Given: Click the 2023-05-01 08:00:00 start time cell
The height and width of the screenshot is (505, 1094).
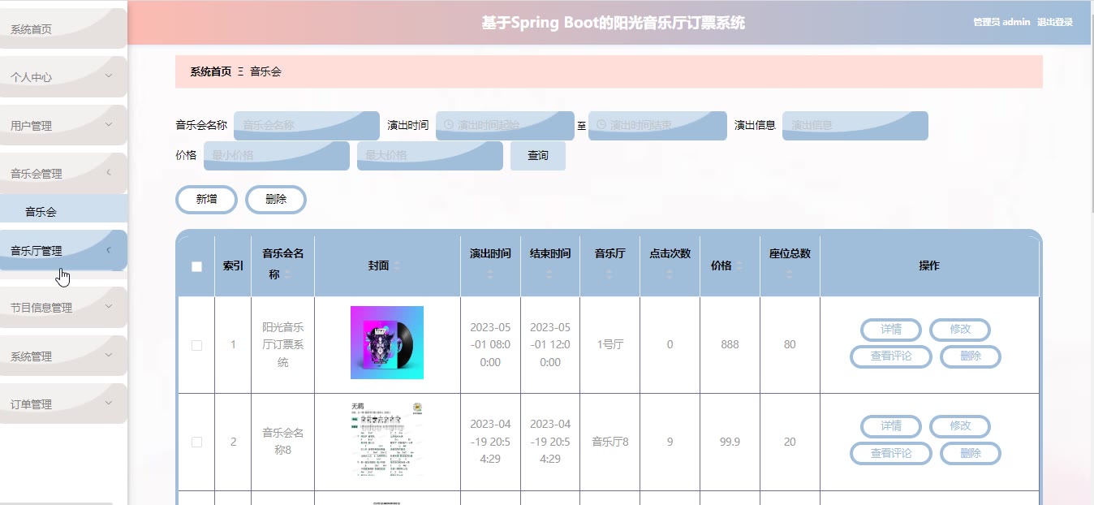Looking at the screenshot, I should tap(490, 345).
